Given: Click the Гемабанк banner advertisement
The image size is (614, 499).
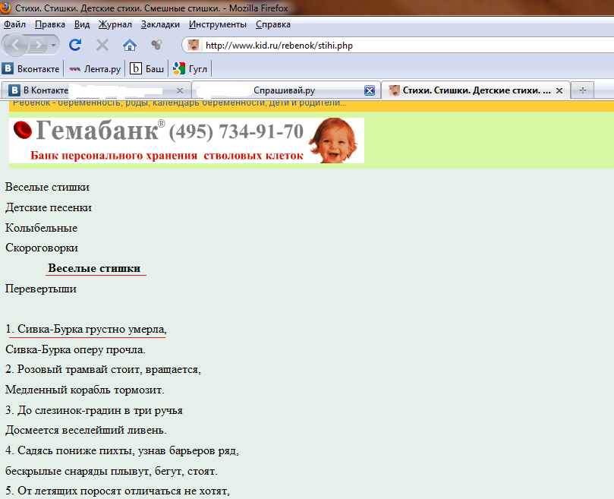Looking at the screenshot, I should [187, 141].
